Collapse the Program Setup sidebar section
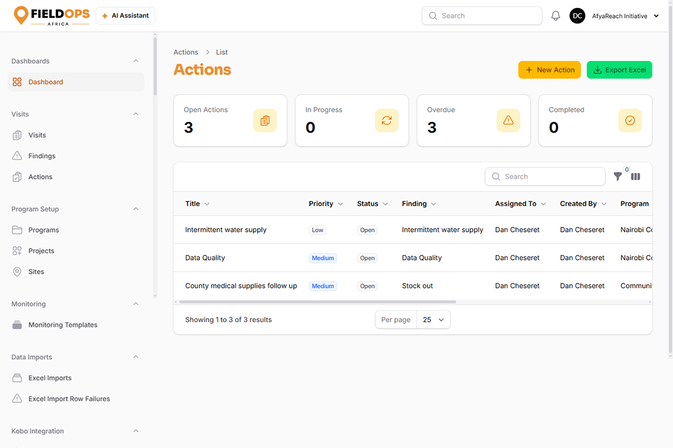The image size is (673, 448). pyautogui.click(x=136, y=209)
